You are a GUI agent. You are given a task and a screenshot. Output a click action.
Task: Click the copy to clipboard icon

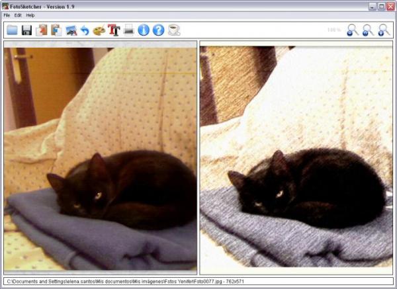pos(42,30)
